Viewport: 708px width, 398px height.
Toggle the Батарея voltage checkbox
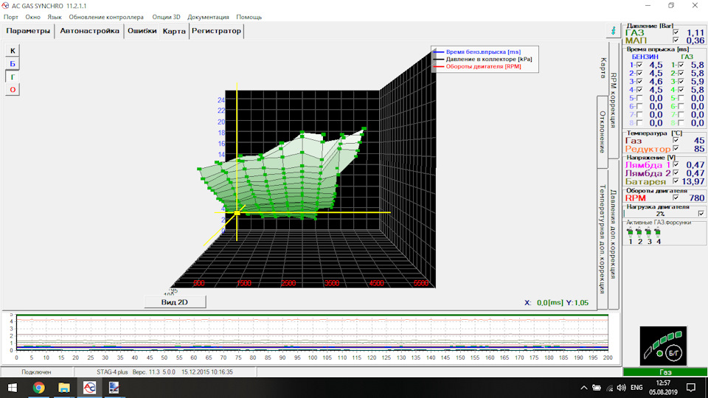[x=676, y=181]
